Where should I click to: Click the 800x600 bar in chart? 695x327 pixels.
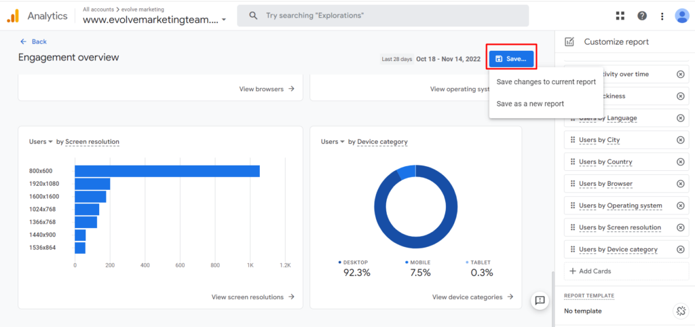pyautogui.click(x=167, y=171)
